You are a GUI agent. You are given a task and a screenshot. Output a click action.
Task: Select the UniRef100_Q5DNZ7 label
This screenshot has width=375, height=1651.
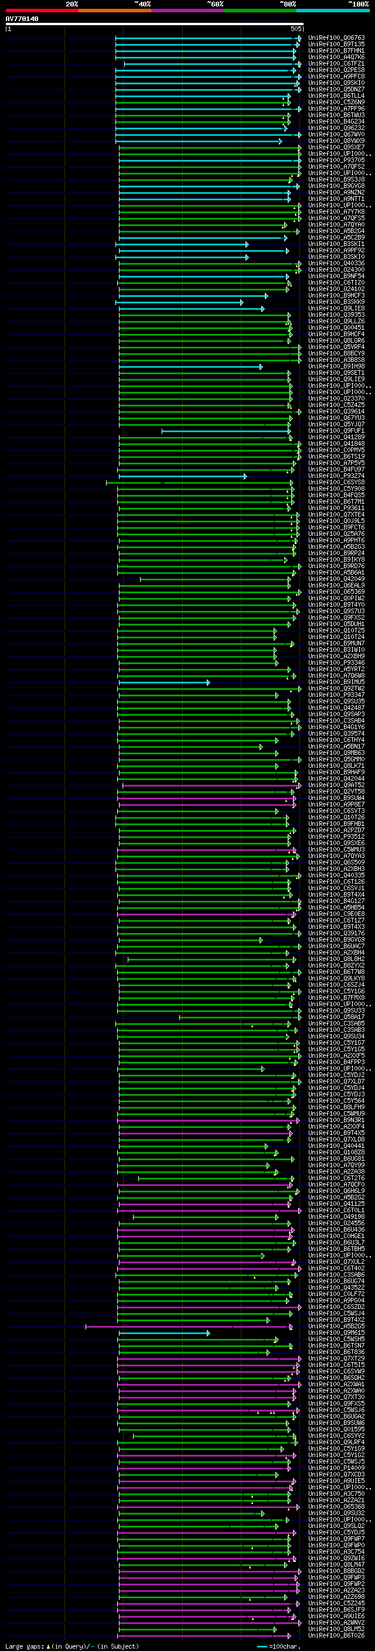(x=336, y=89)
